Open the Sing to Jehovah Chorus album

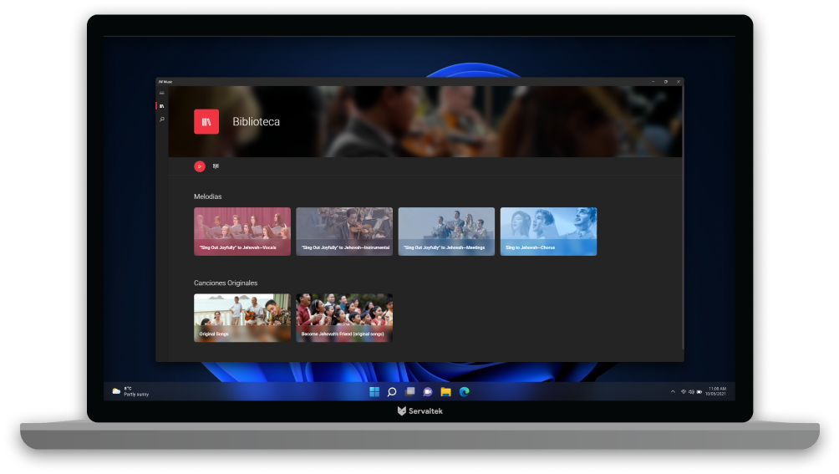(x=548, y=232)
